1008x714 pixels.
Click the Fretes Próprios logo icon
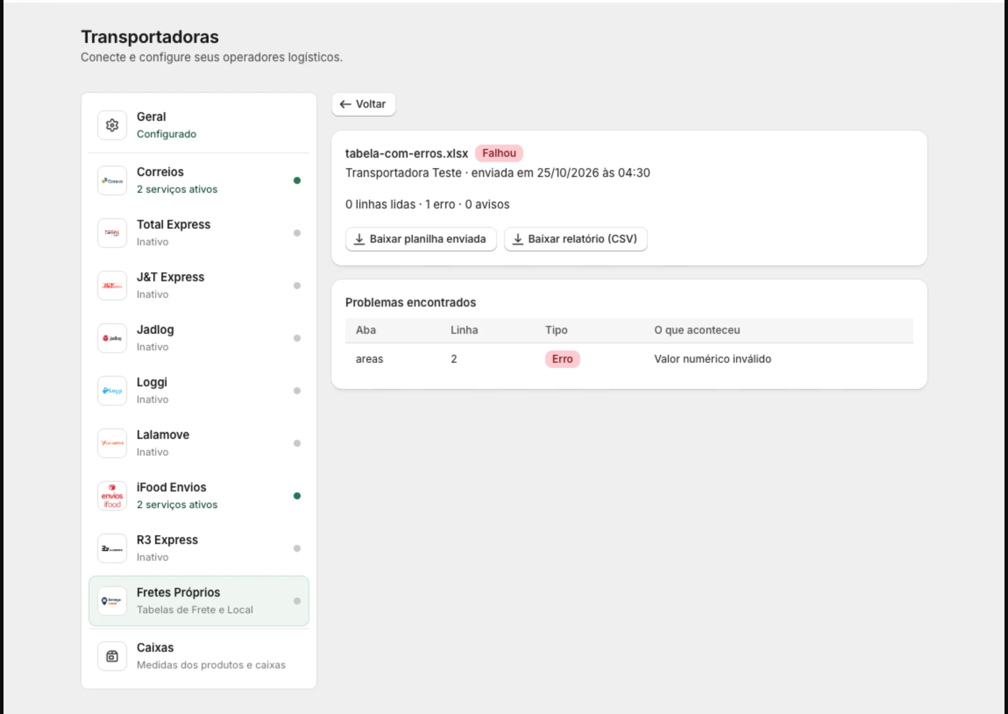pos(112,601)
